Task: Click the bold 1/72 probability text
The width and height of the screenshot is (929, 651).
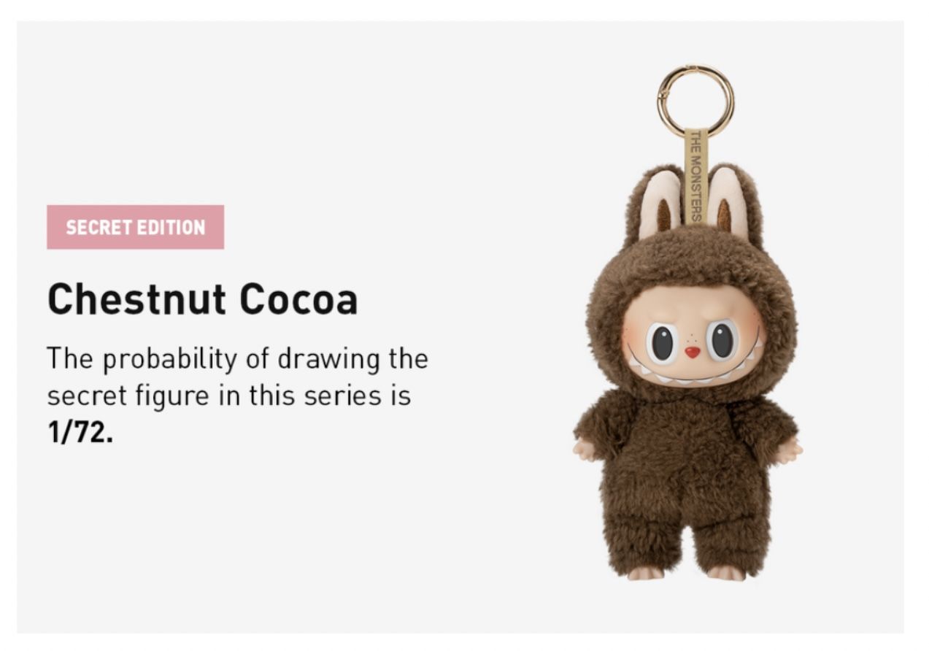Action: (81, 434)
